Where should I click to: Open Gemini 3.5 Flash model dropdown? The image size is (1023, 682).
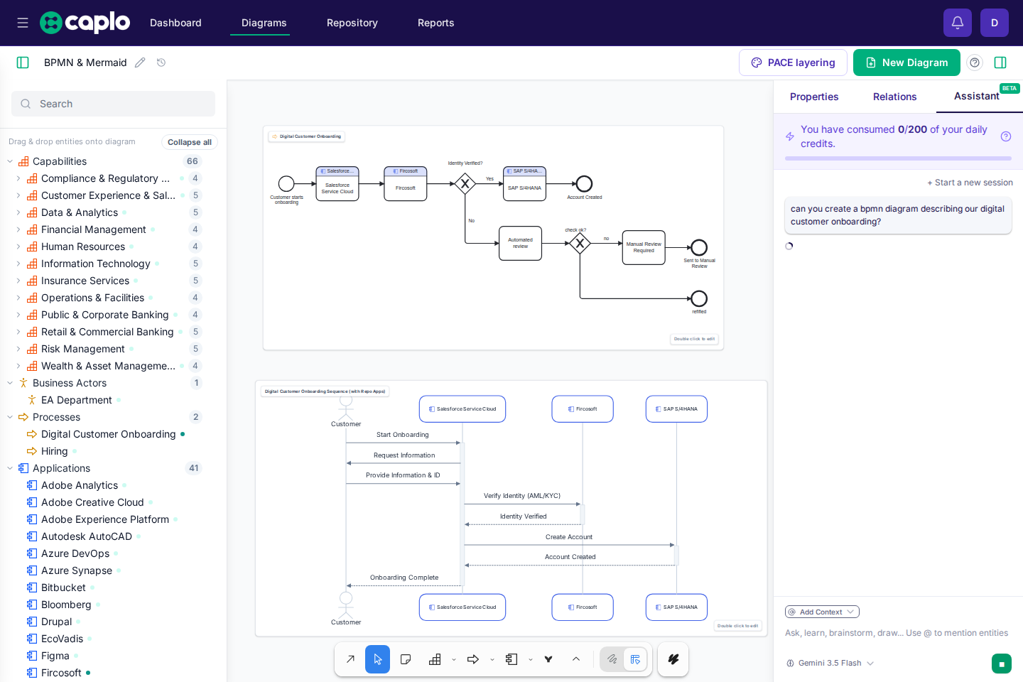coord(830,663)
